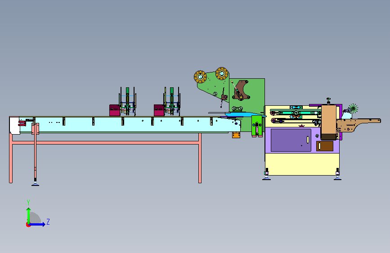Viewport: 390px width, 253px height.
Task: Pick the brown curved bracket on green panel
Action: pyautogui.click(x=241, y=90)
